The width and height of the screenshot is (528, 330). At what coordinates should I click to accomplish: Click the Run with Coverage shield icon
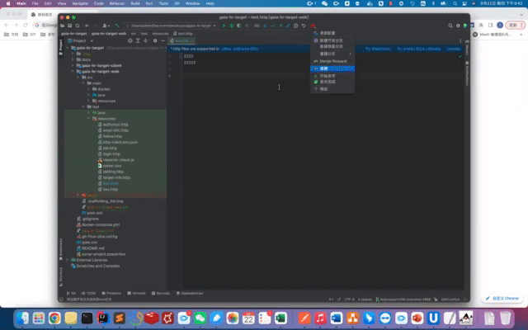tap(239, 26)
